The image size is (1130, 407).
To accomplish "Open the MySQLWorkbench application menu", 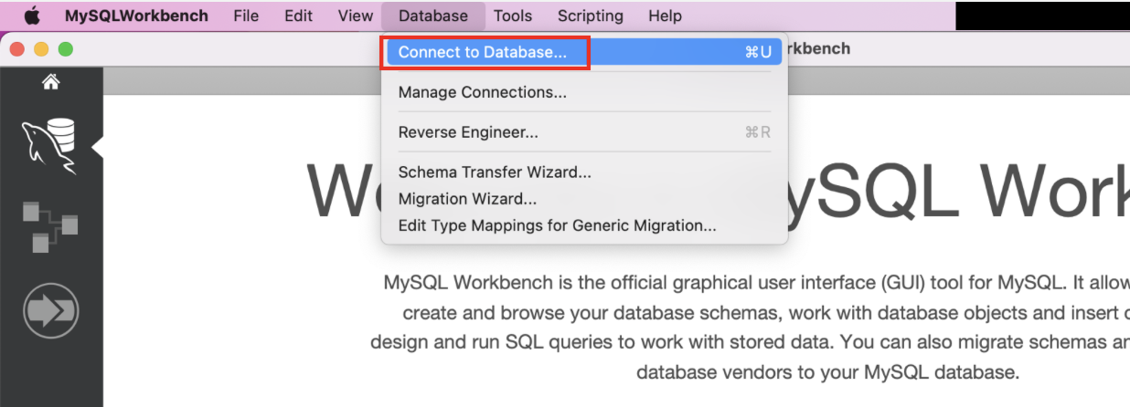I will (x=136, y=16).
